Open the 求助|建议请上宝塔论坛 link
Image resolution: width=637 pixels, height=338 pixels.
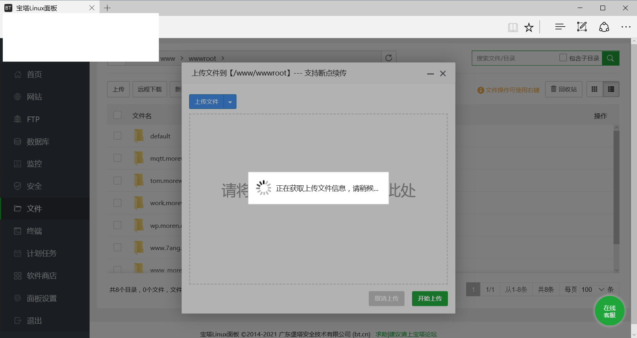(x=406, y=334)
